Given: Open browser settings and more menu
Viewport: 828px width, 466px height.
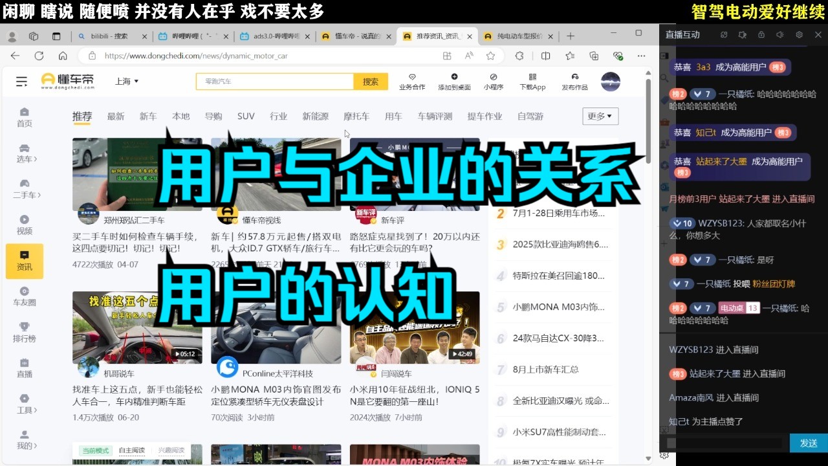Looking at the screenshot, I should click(x=641, y=56).
